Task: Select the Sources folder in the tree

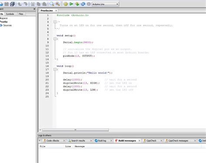Action: pos(7,25)
